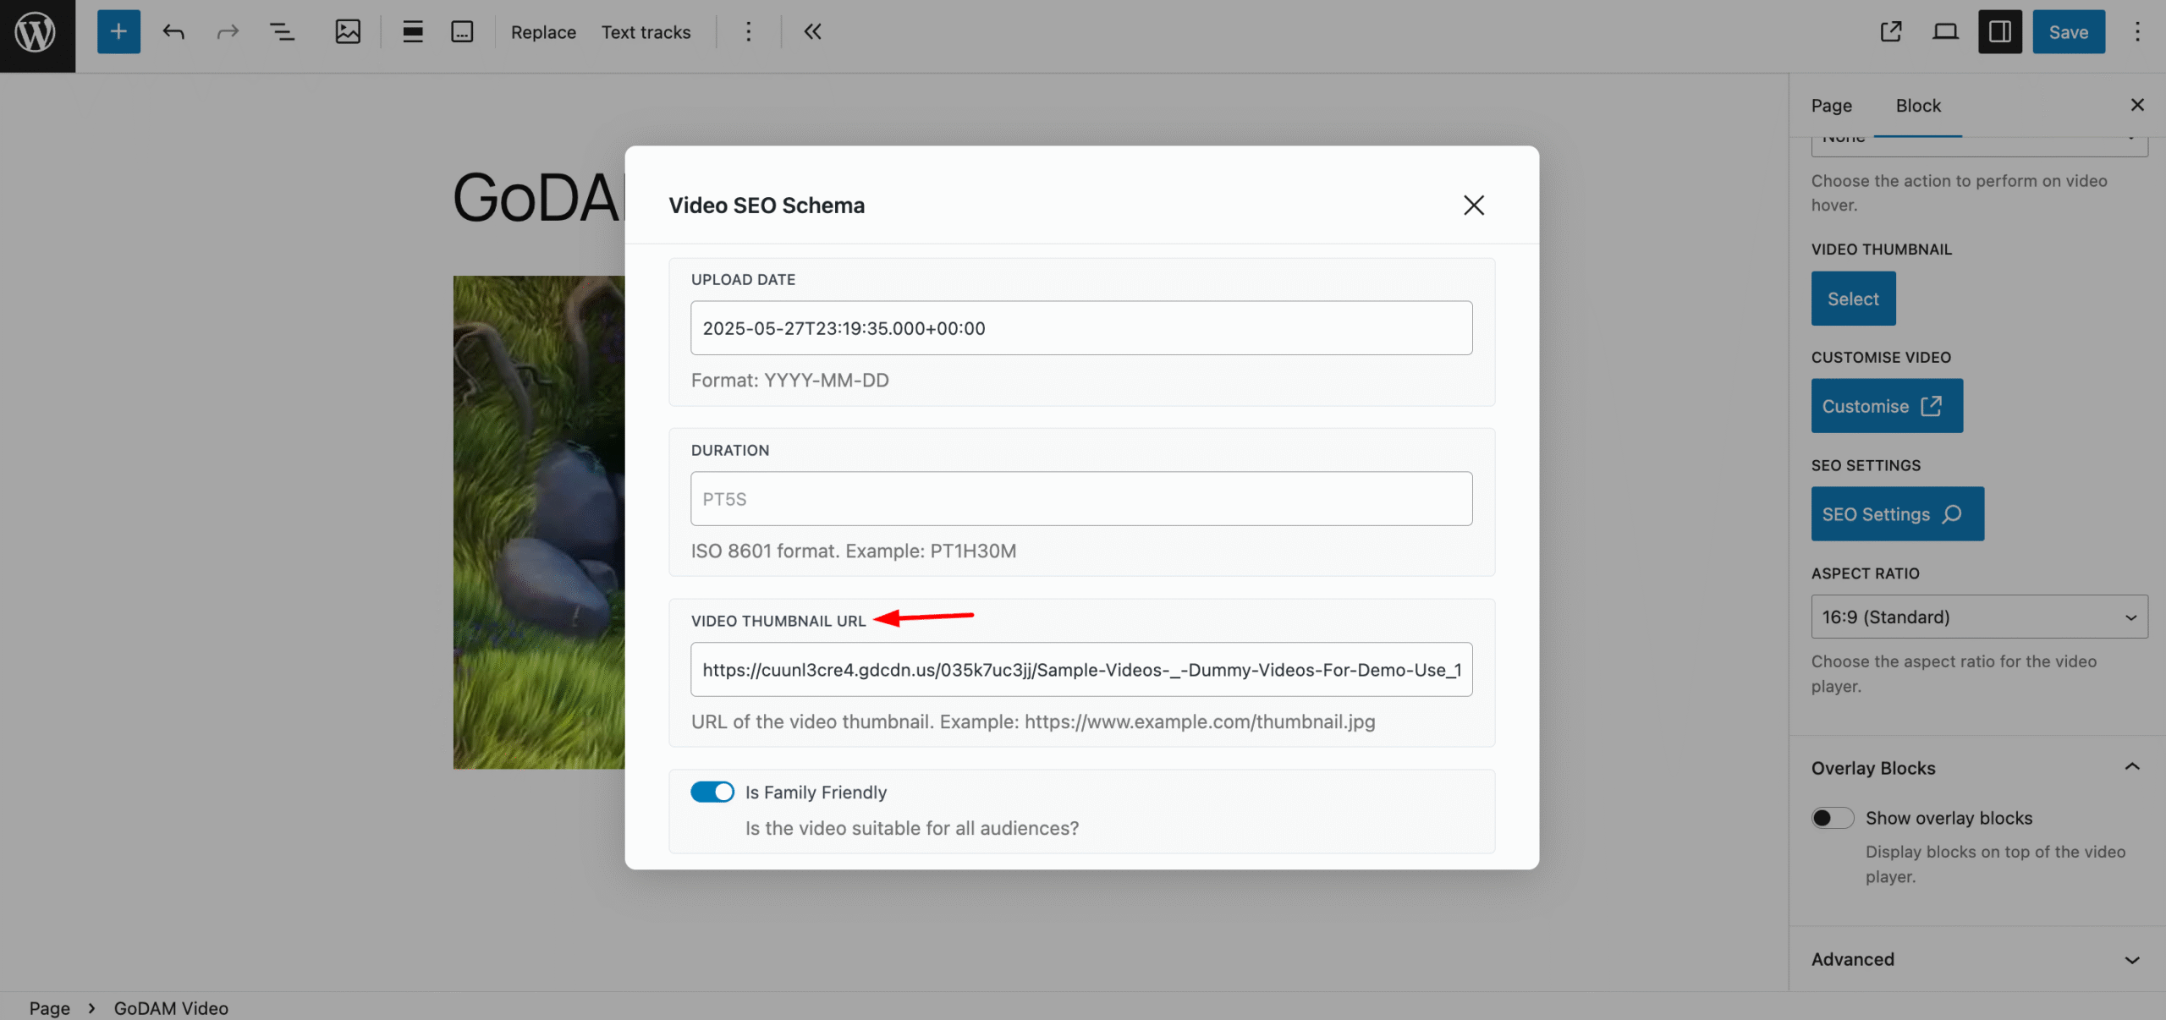2166x1020 pixels.
Task: Open the 16:9 (Standard) aspect ratio dropdown
Action: [1978, 617]
